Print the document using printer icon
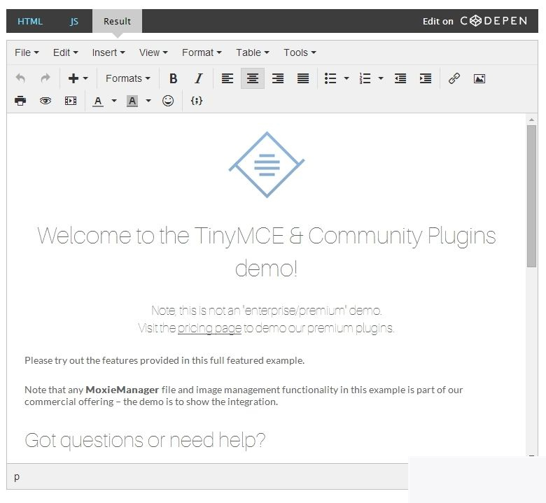This screenshot has width=546, height=503. 20,101
